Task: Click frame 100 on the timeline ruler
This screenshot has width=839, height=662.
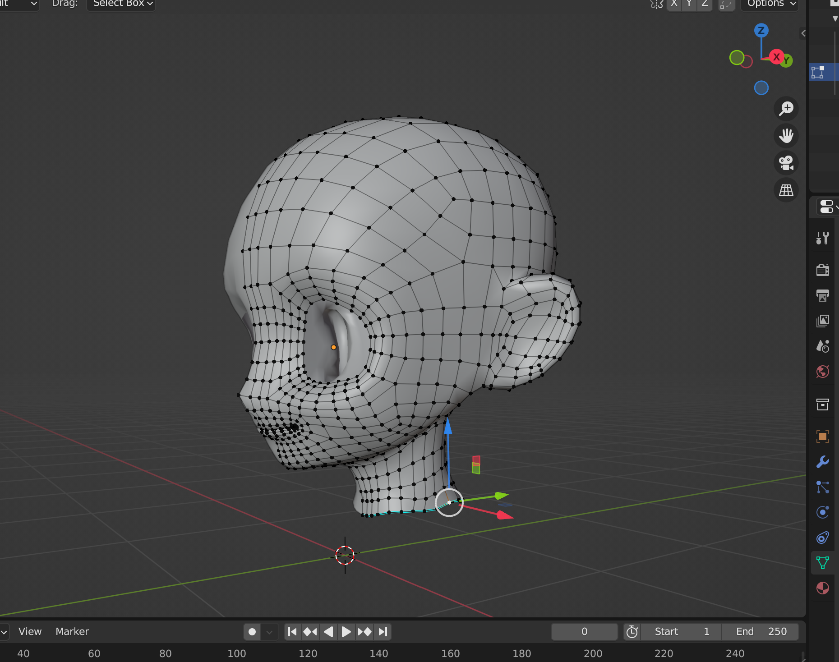Action: coord(237,653)
